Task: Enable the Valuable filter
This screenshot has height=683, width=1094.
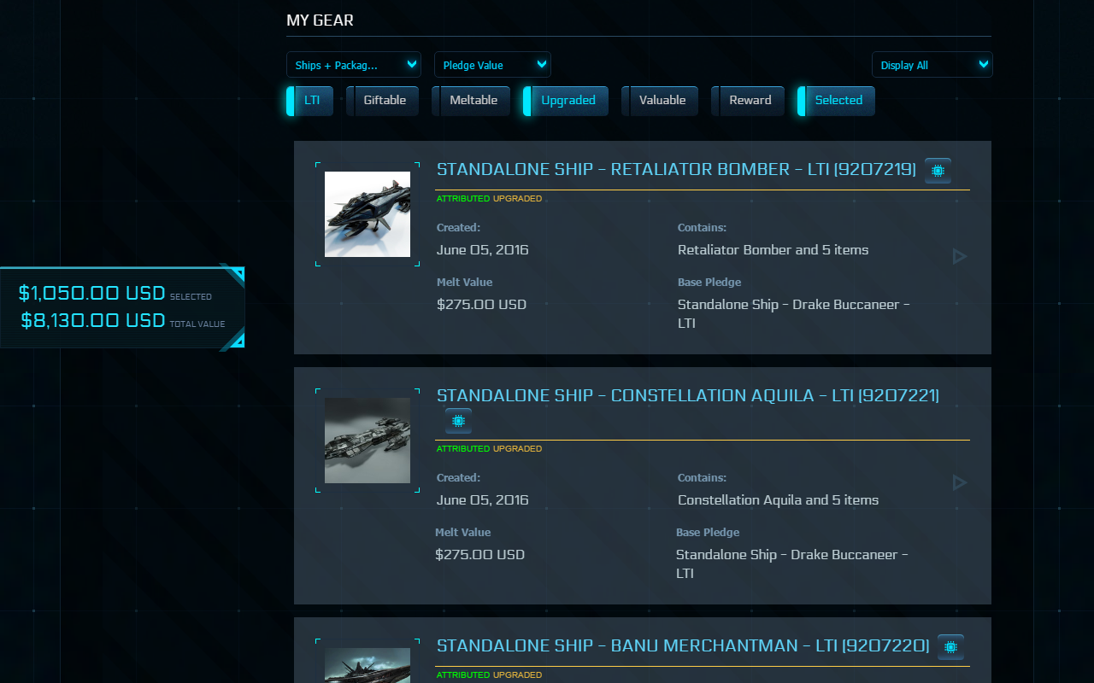Action: [x=662, y=100]
